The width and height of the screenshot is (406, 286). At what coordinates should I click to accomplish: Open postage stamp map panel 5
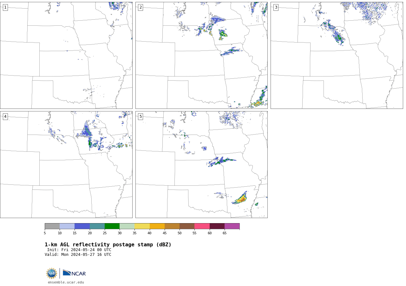[201, 164]
